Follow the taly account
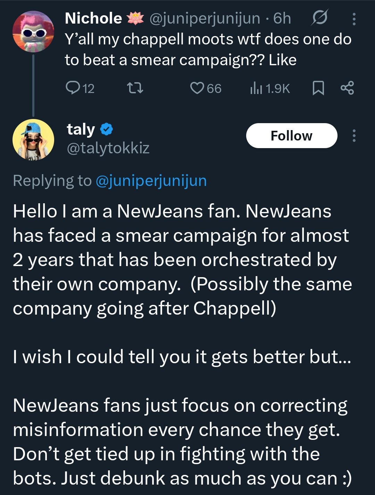This screenshot has width=375, height=495. (291, 136)
